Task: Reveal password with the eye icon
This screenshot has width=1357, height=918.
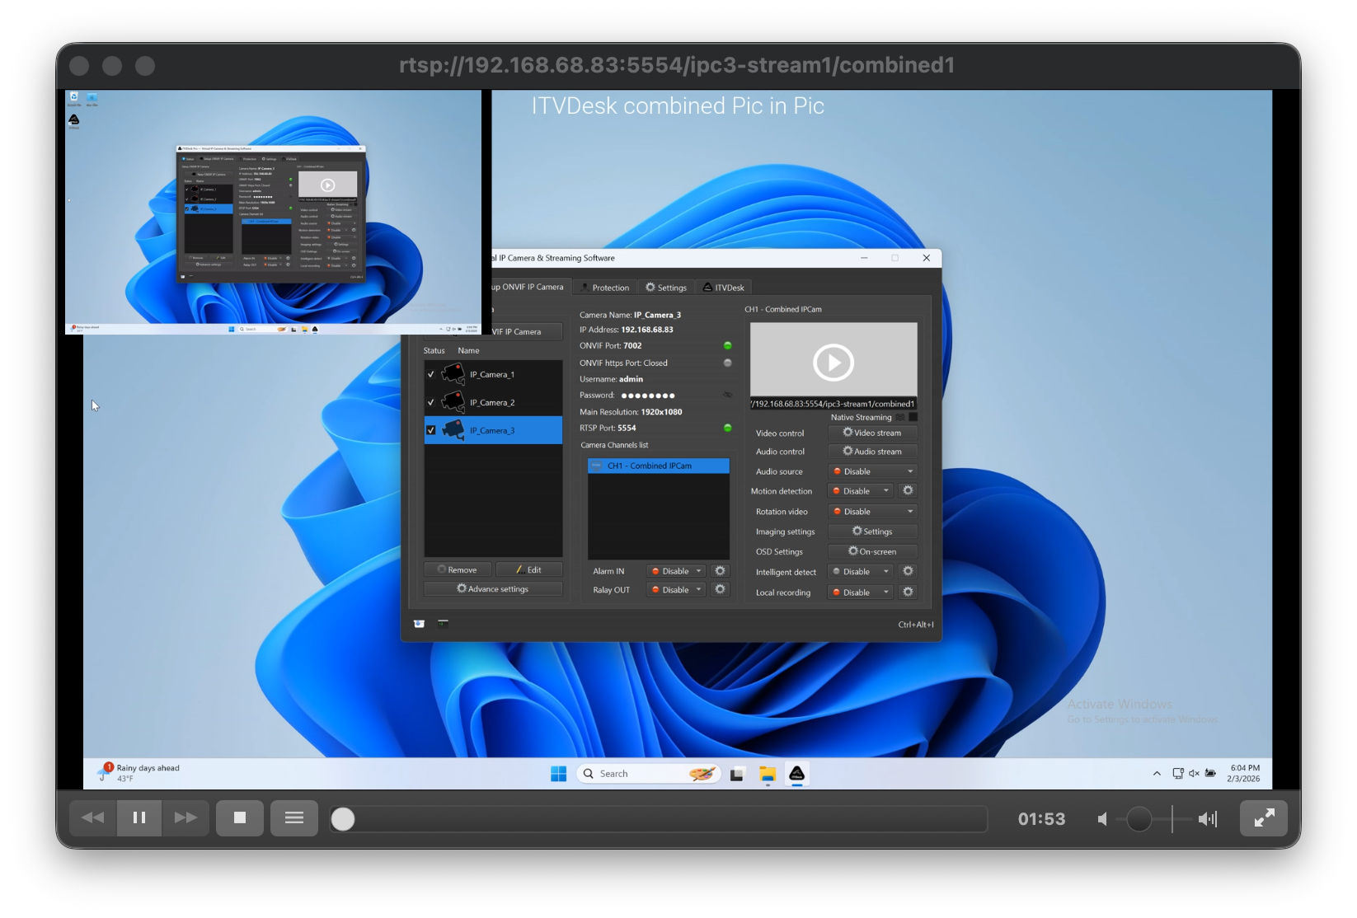Action: pos(727,396)
